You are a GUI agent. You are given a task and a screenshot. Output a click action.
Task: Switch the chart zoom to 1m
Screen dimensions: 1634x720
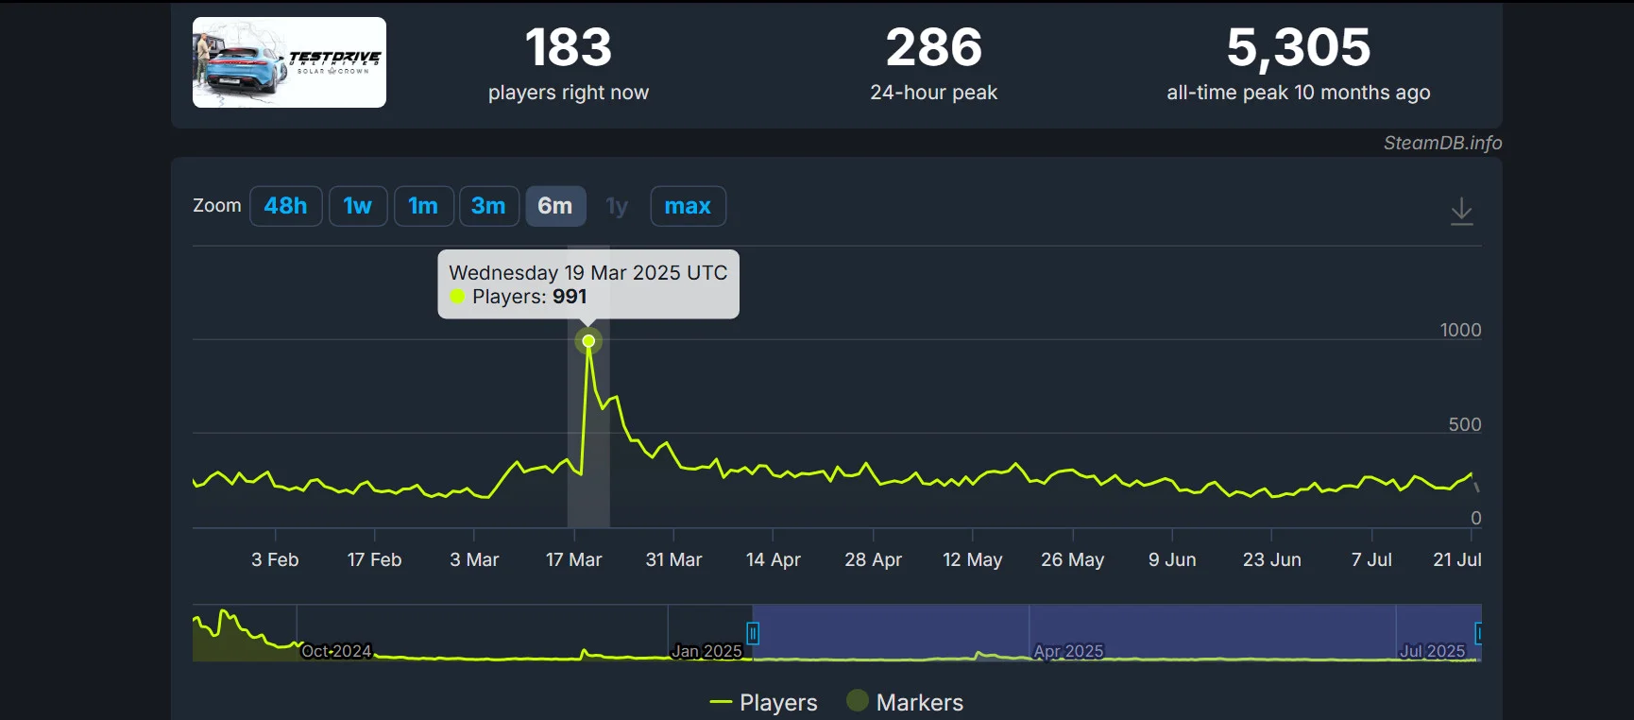423,206
